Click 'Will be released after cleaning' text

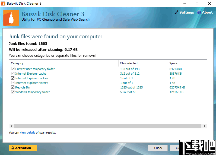point(36,49)
